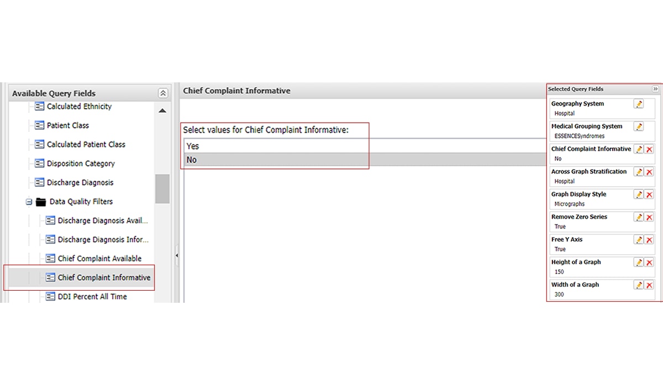Click the Chief Complaint Available field icon

click(x=50, y=259)
